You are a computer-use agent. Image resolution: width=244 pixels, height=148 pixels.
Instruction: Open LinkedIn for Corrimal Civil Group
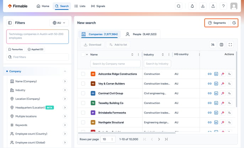pyautogui.click(x=216, y=93)
